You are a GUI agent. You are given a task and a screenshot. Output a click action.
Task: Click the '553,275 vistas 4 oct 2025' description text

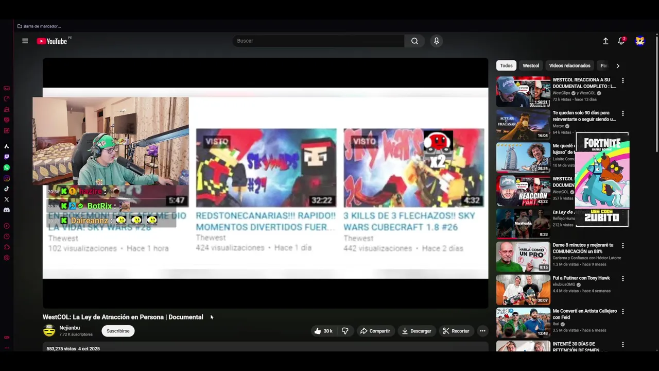[73, 349]
